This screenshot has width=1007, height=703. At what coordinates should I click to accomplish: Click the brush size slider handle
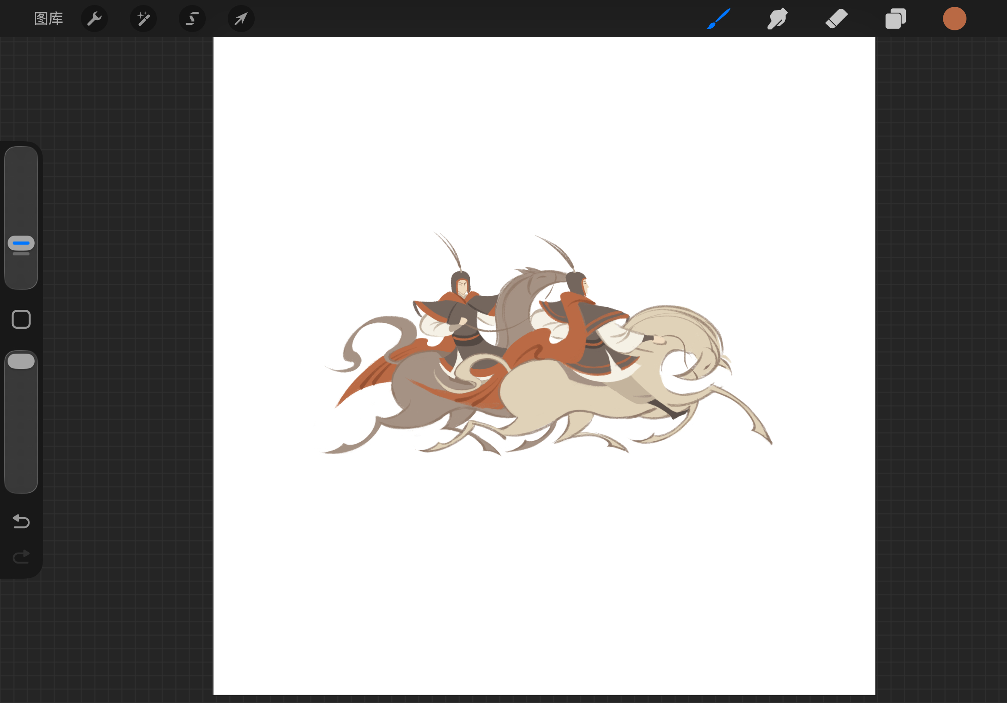tap(21, 243)
